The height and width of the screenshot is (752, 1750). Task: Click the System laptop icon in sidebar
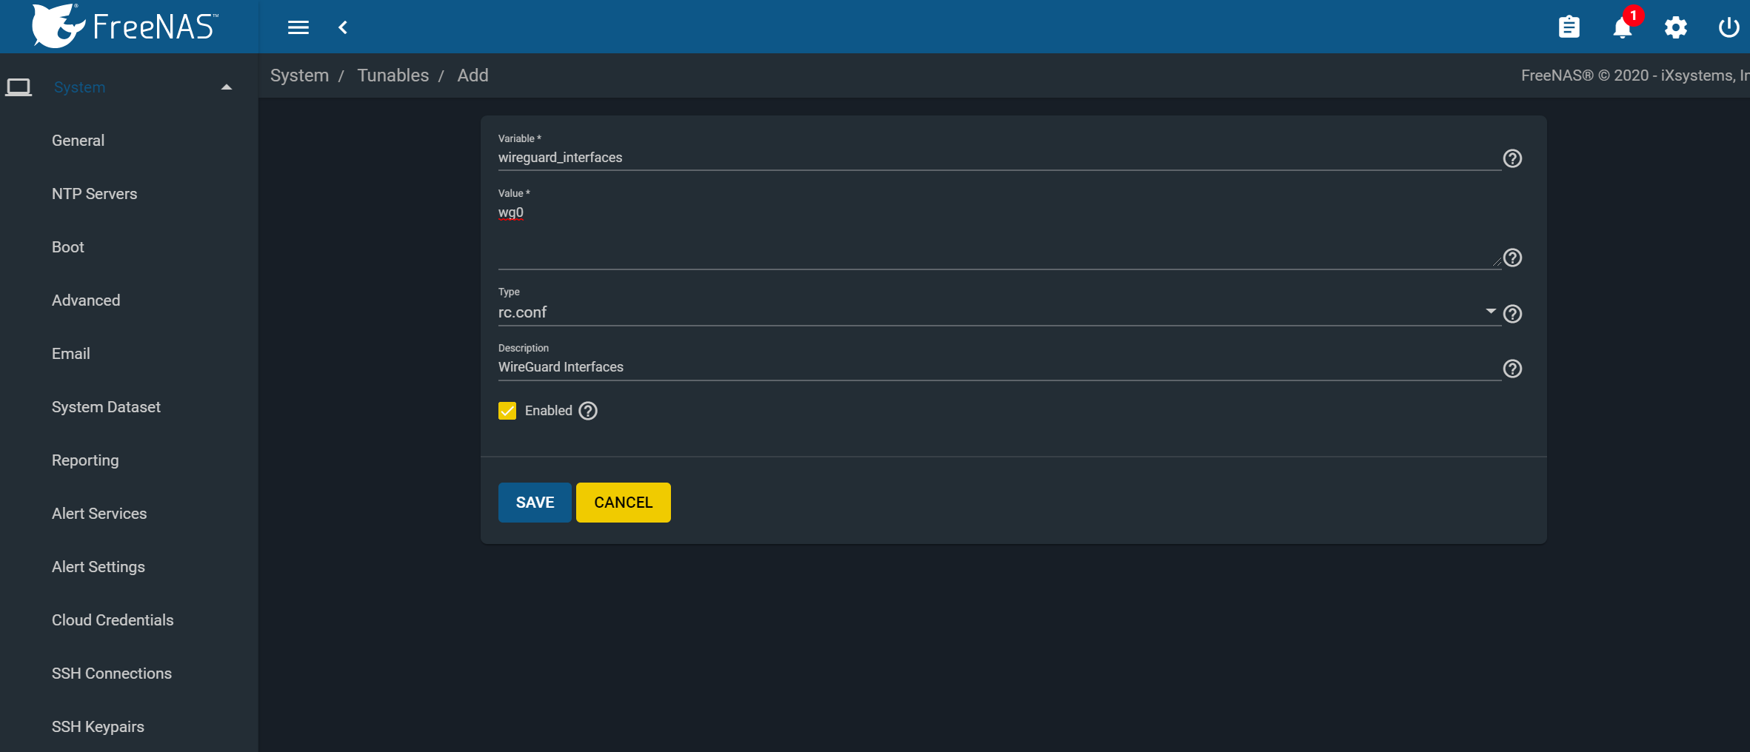(19, 87)
